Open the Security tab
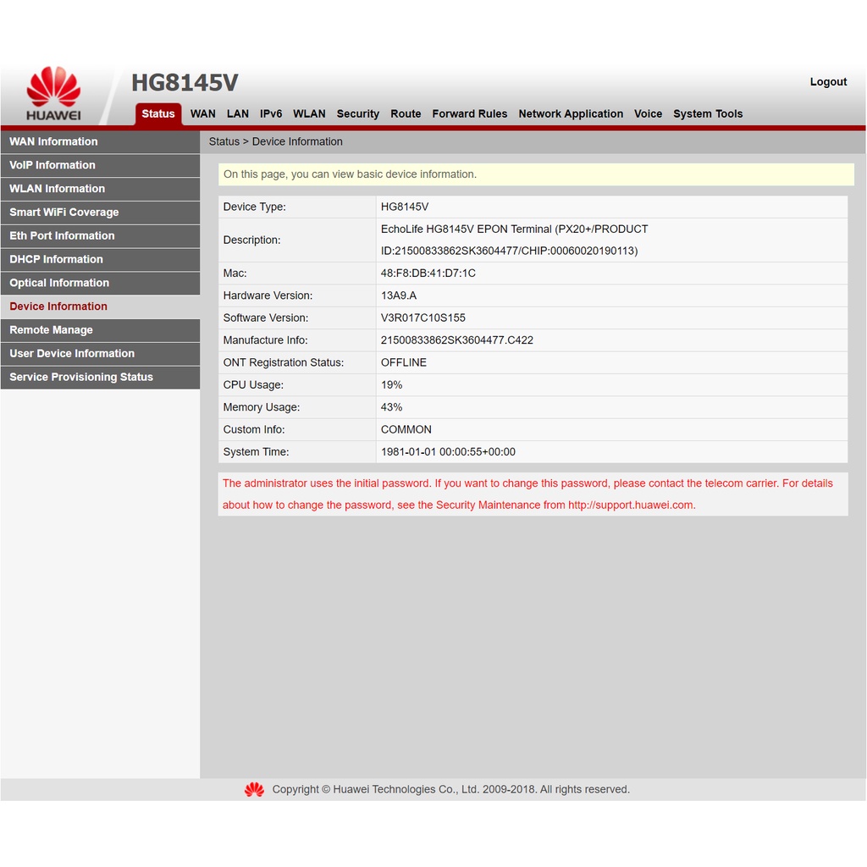 [x=357, y=114]
